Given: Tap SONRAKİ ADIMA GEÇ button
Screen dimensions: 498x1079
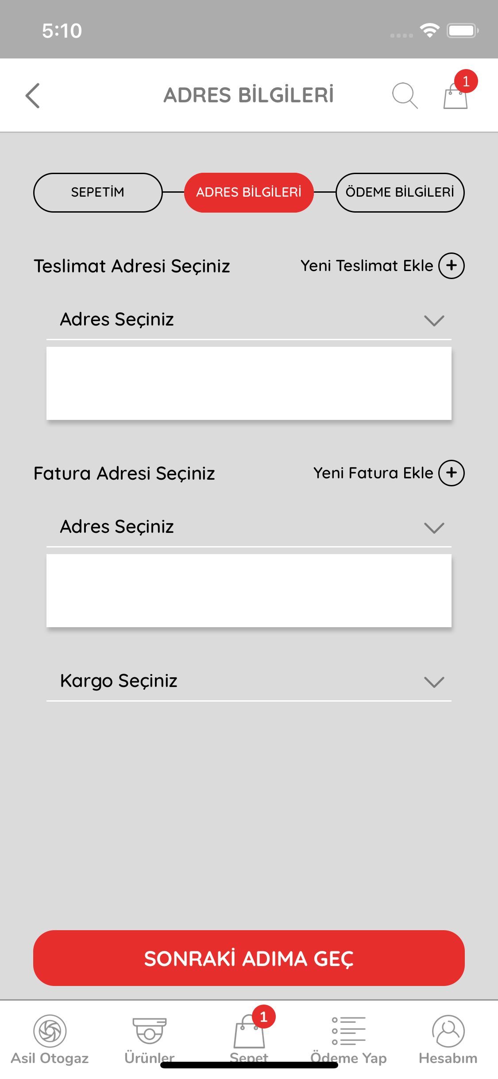Looking at the screenshot, I should pos(249,958).
